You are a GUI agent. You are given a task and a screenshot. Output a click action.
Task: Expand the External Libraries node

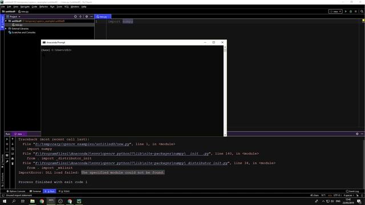(6, 28)
